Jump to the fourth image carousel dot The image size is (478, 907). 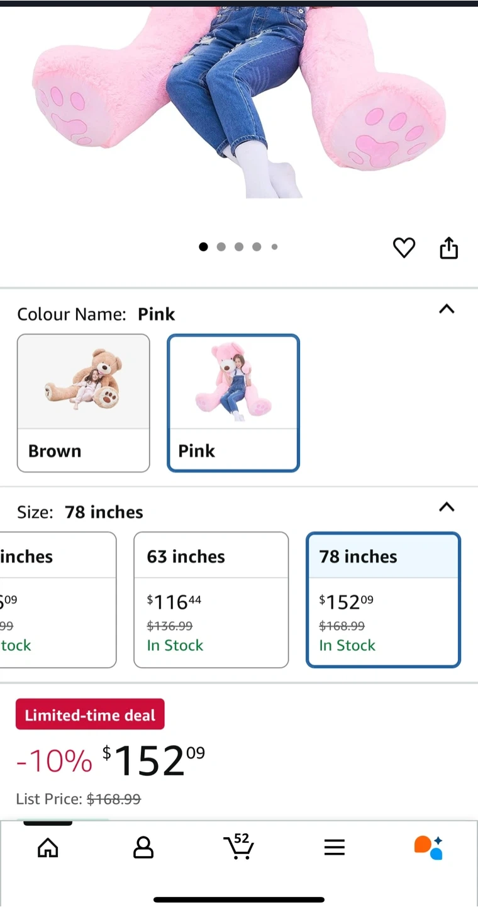(257, 247)
